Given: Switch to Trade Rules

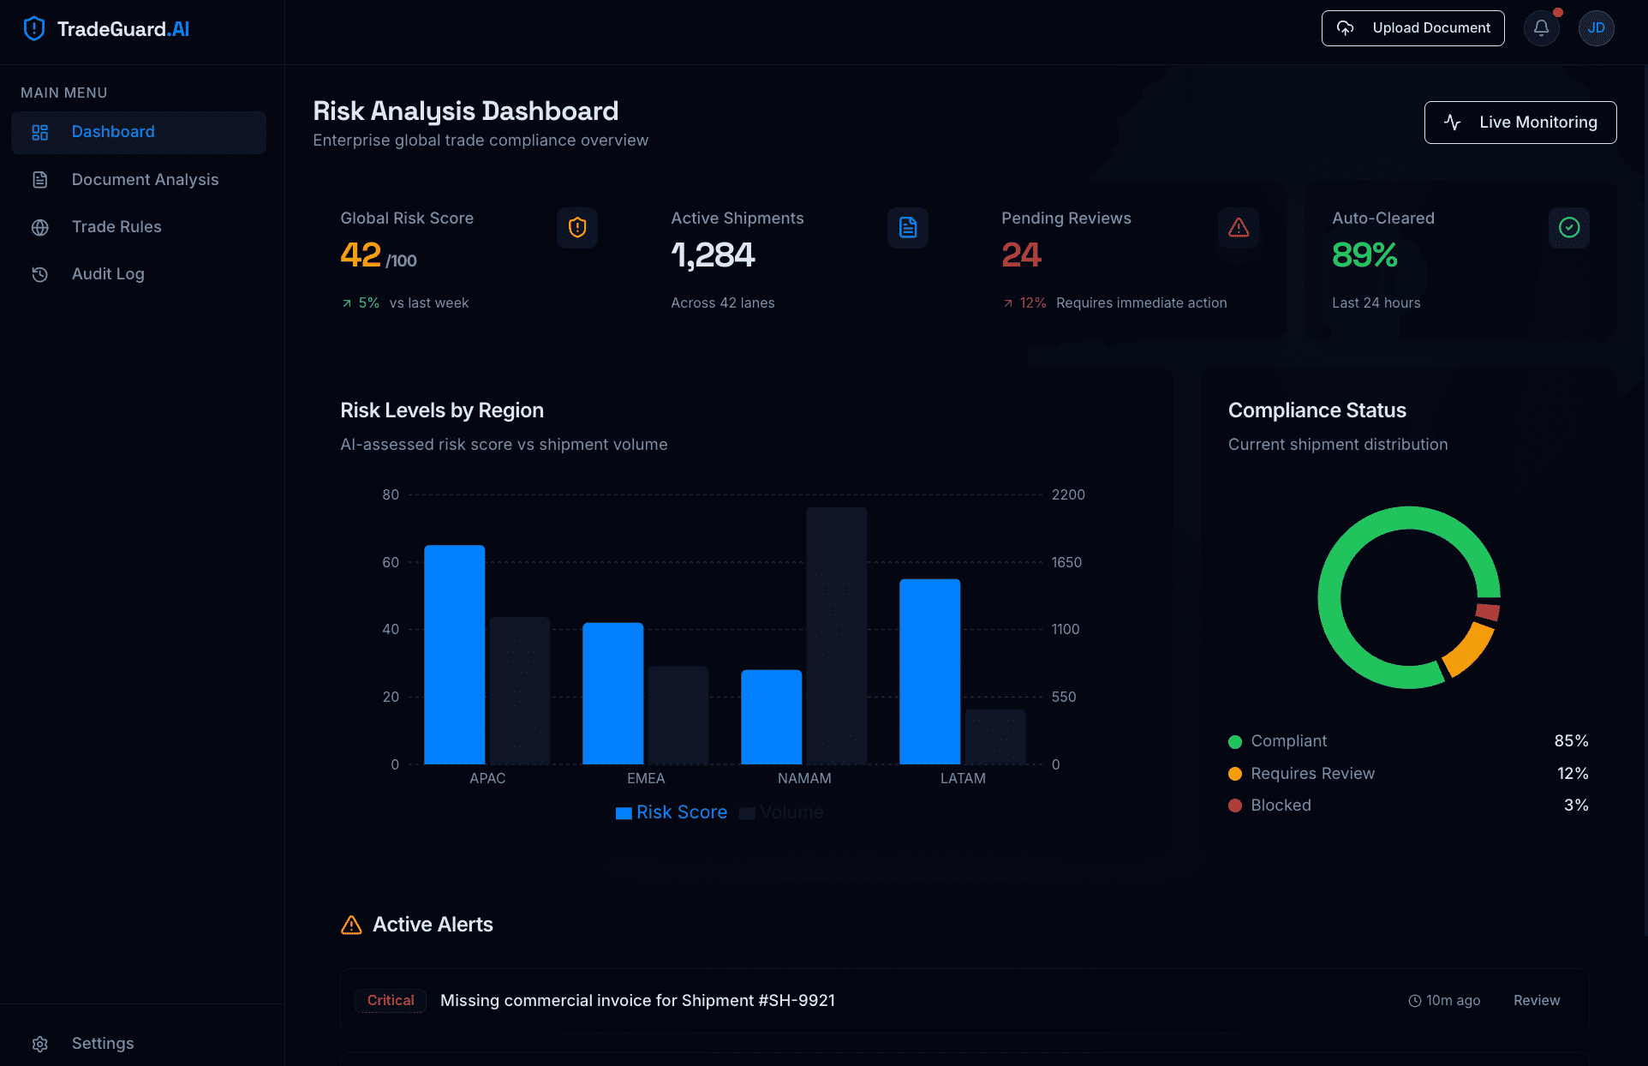Looking at the screenshot, I should 116,226.
